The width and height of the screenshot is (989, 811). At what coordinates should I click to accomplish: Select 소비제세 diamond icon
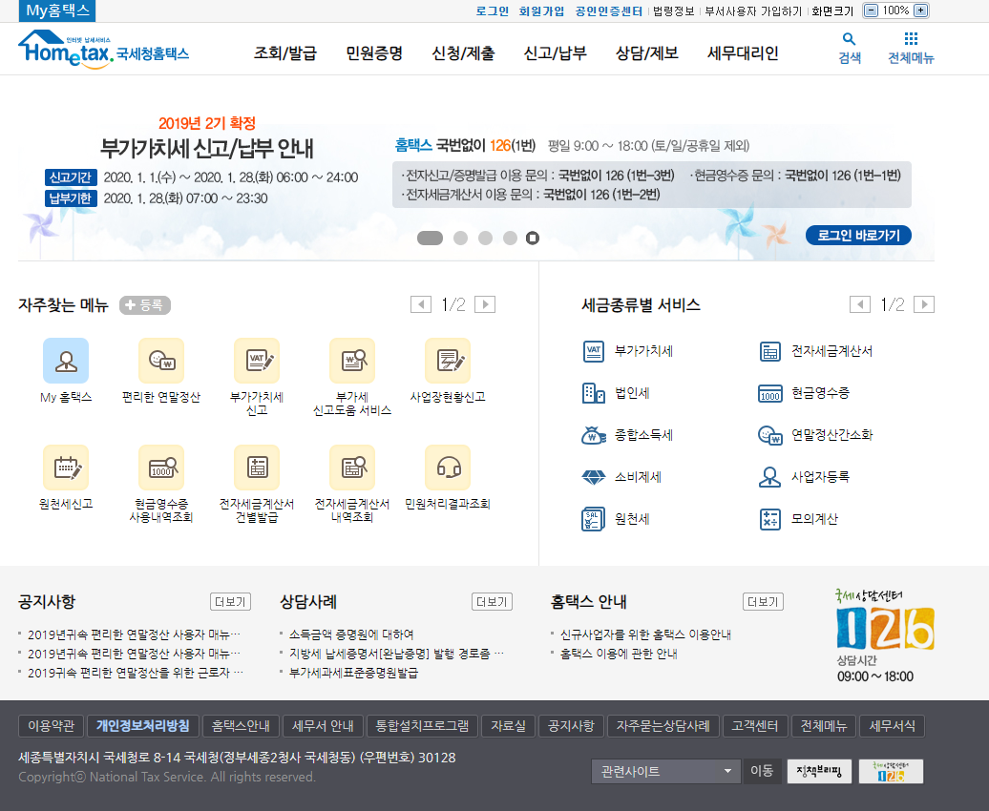594,477
